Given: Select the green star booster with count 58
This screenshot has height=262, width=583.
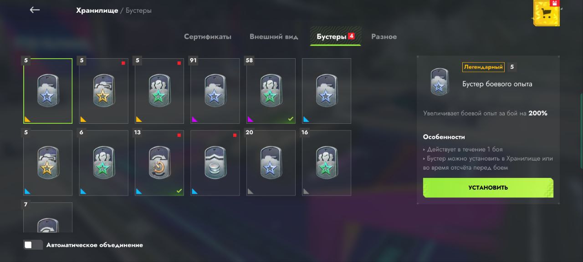Looking at the screenshot, I should [271, 91].
